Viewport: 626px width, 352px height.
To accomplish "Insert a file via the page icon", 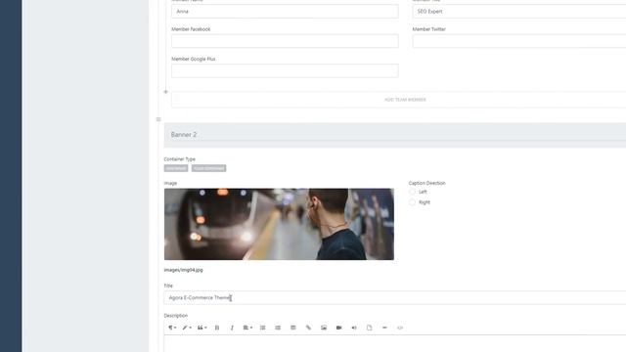I will point(370,328).
